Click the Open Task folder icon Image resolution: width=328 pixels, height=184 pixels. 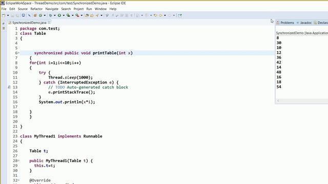[92, 15]
